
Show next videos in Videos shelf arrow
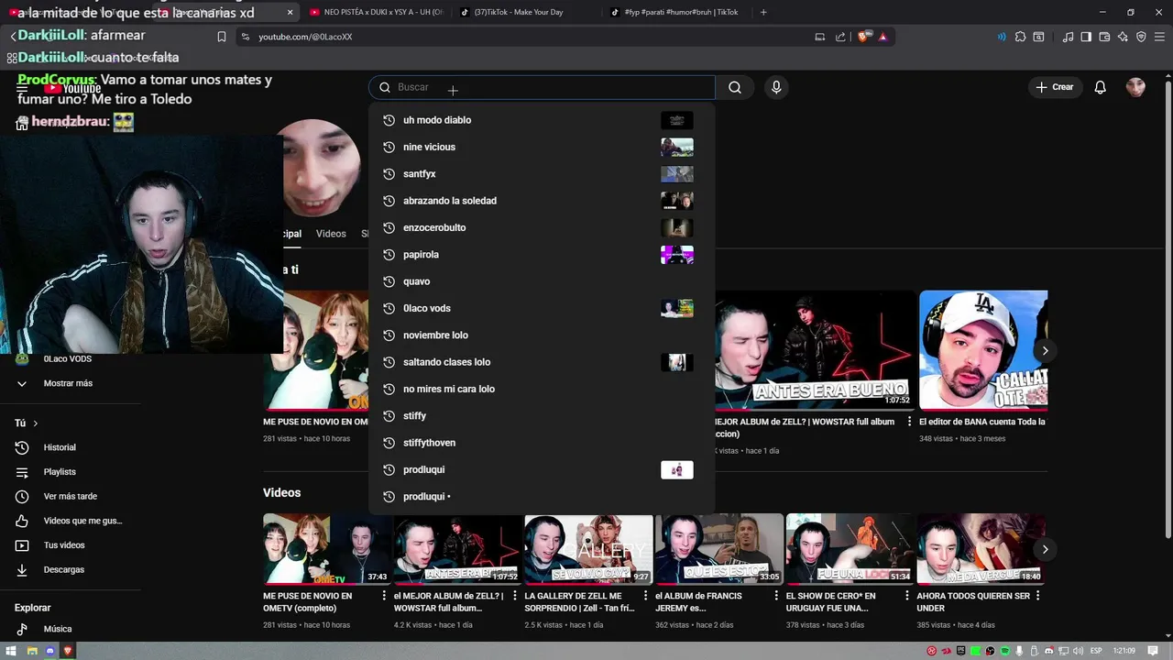point(1045,549)
